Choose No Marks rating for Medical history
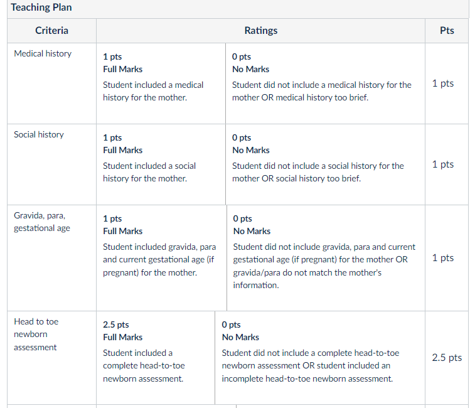This screenshot has height=408, width=475. [326, 83]
